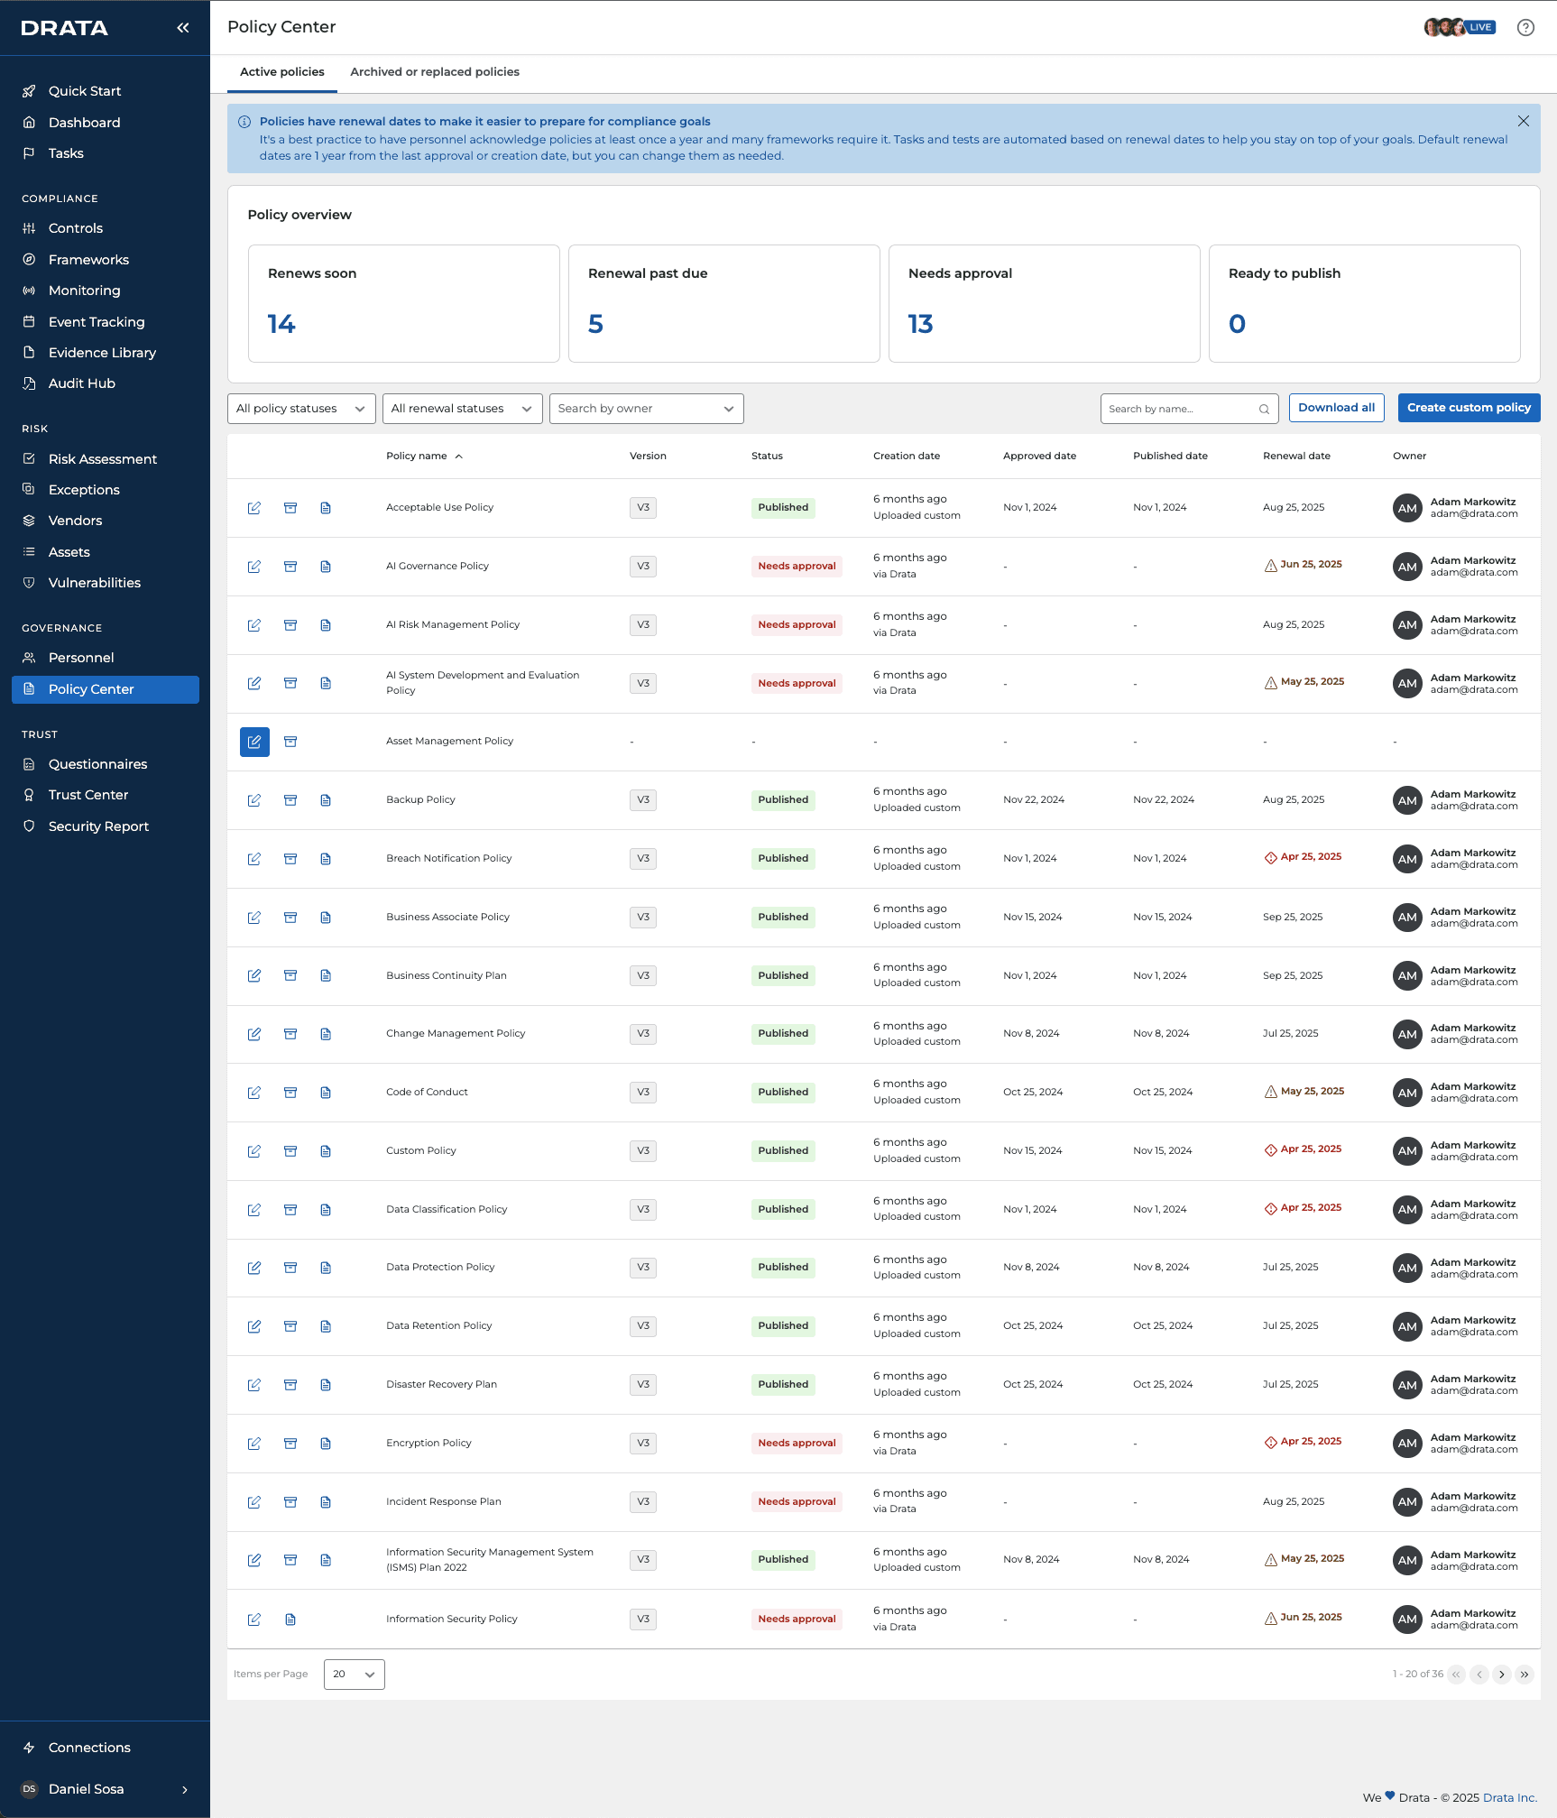Open the help question mark icon
1557x1818 pixels.
[1525, 28]
